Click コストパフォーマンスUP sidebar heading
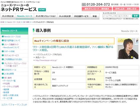Image resolution: width=140 pixels, height=107 pixels. tap(14, 105)
